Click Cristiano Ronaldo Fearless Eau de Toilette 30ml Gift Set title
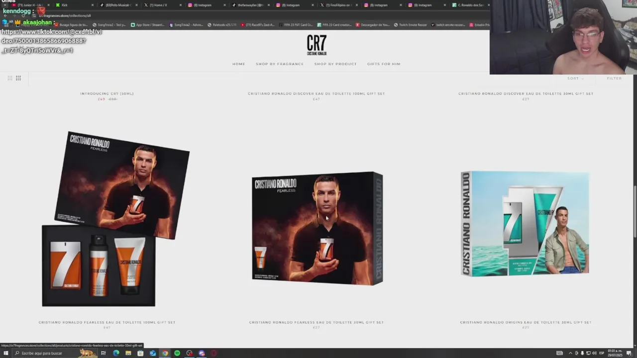The width and height of the screenshot is (637, 358). (317, 322)
